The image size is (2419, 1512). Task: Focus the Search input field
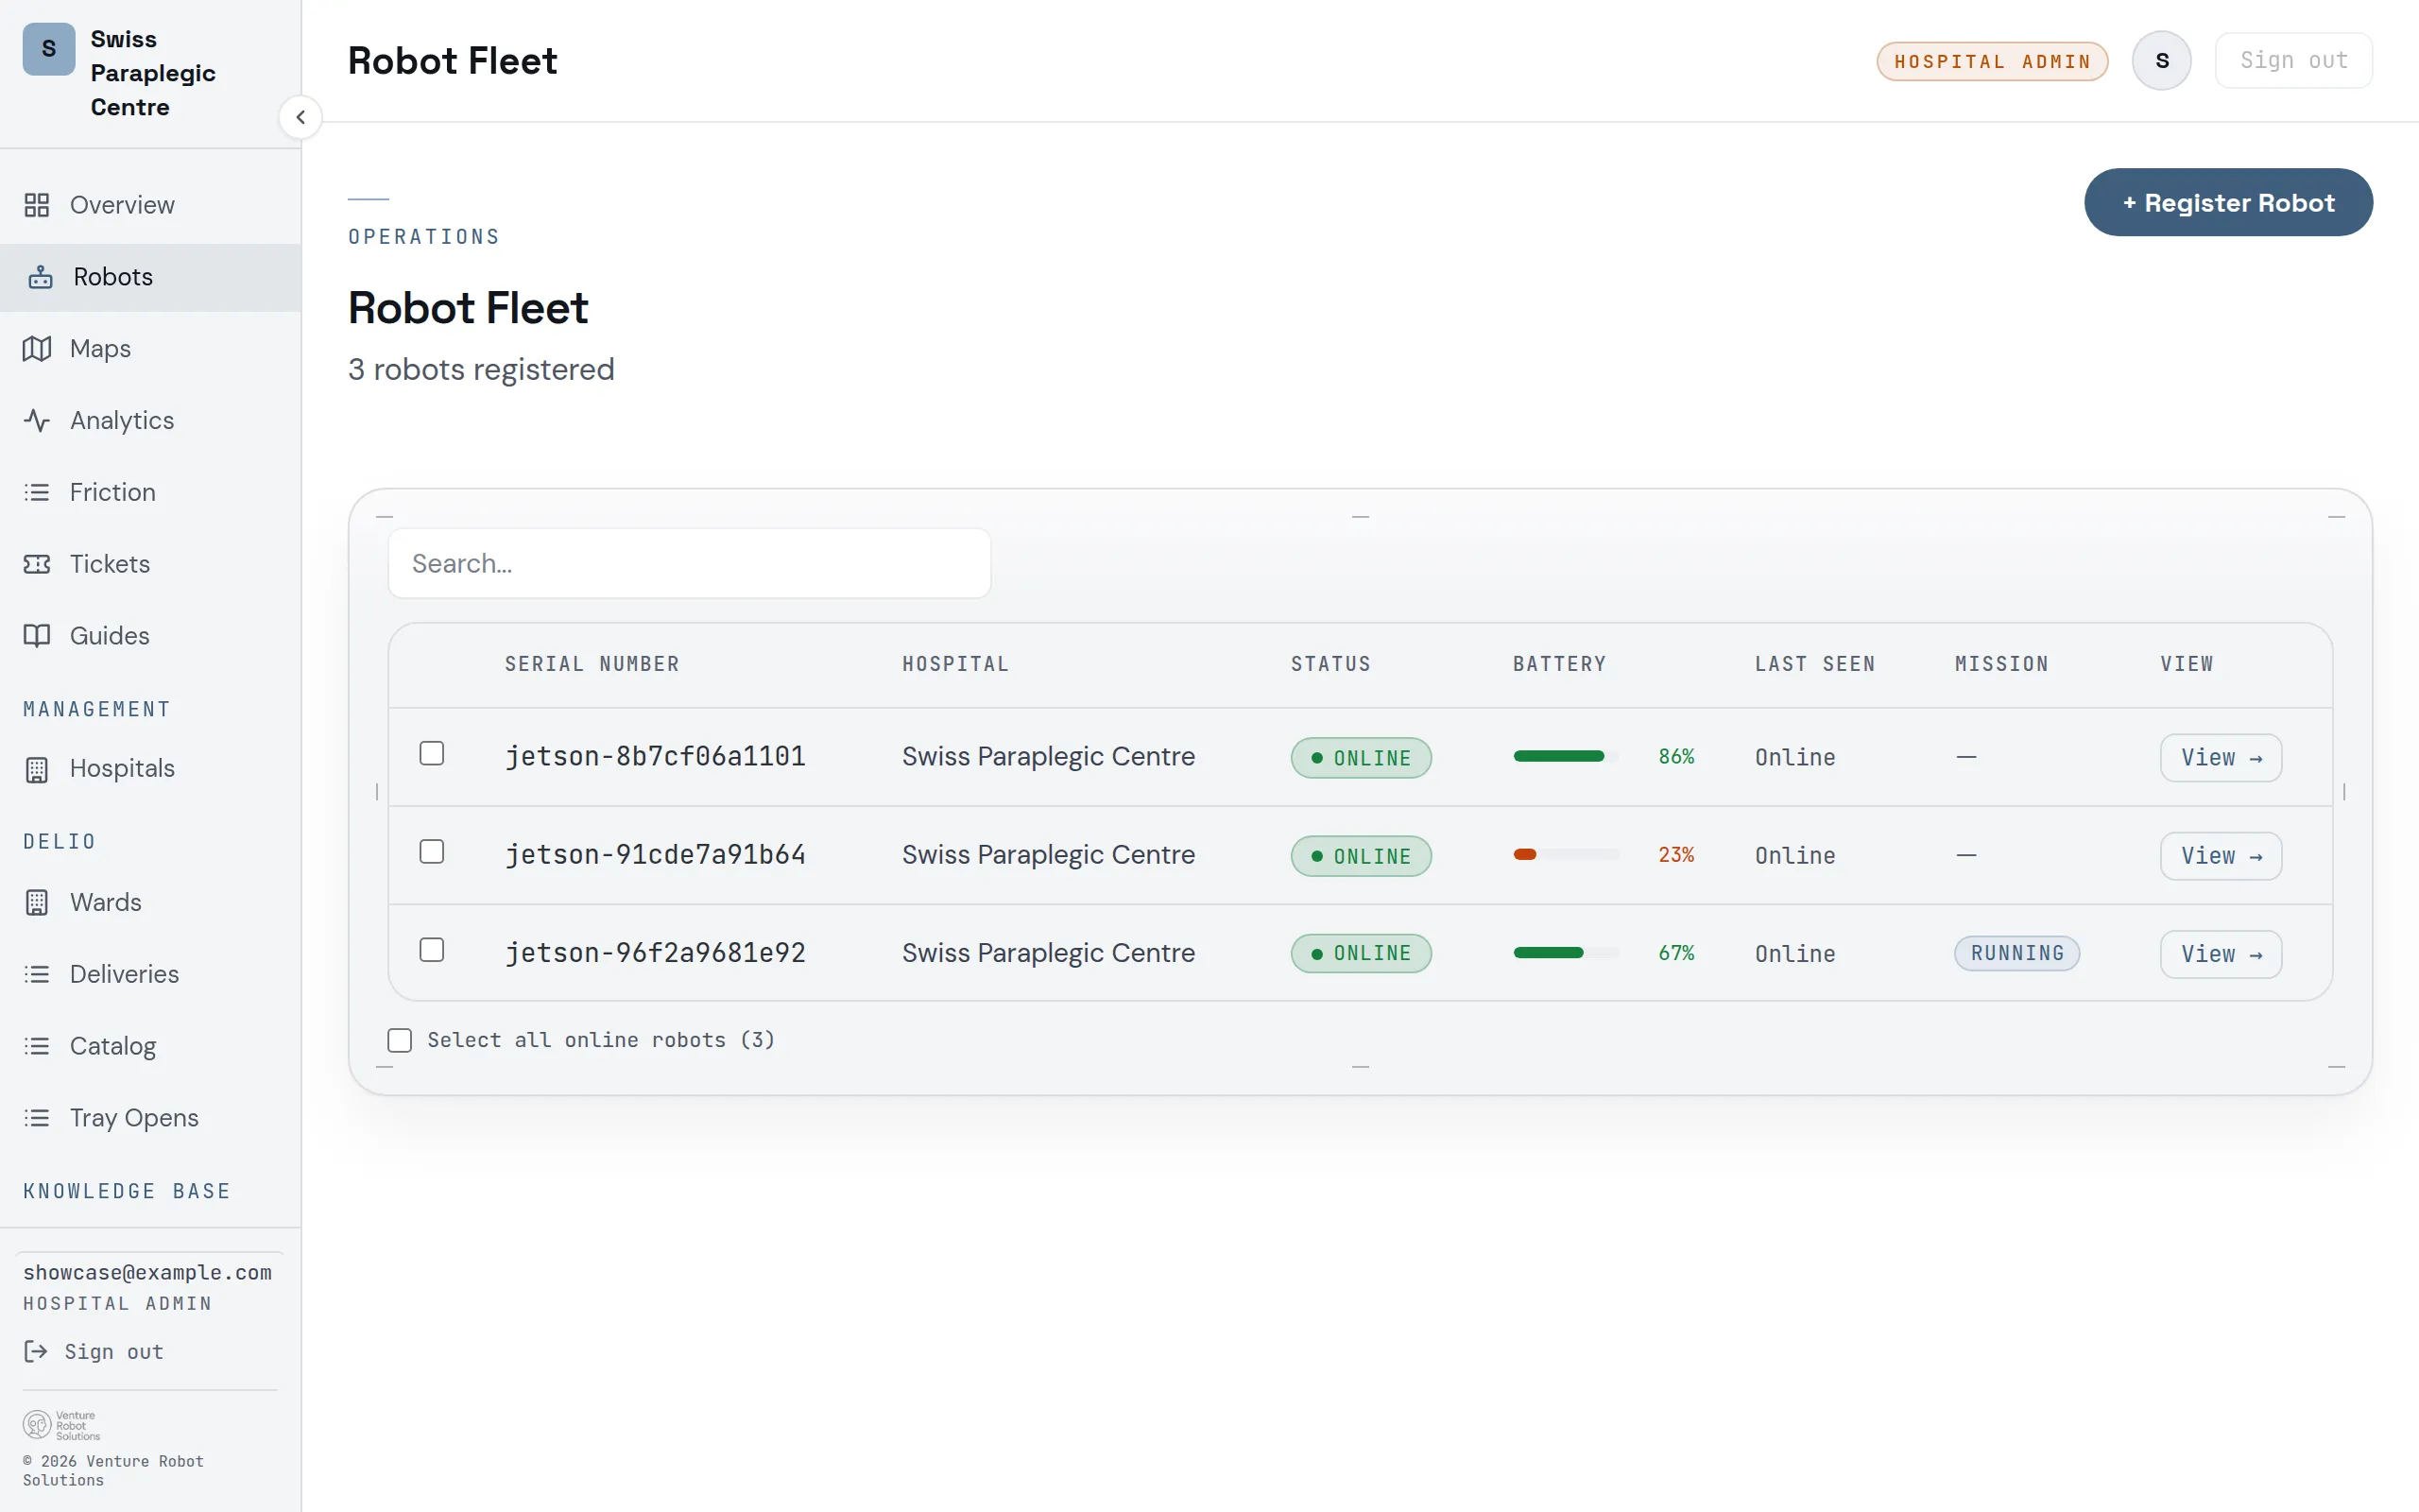click(690, 564)
